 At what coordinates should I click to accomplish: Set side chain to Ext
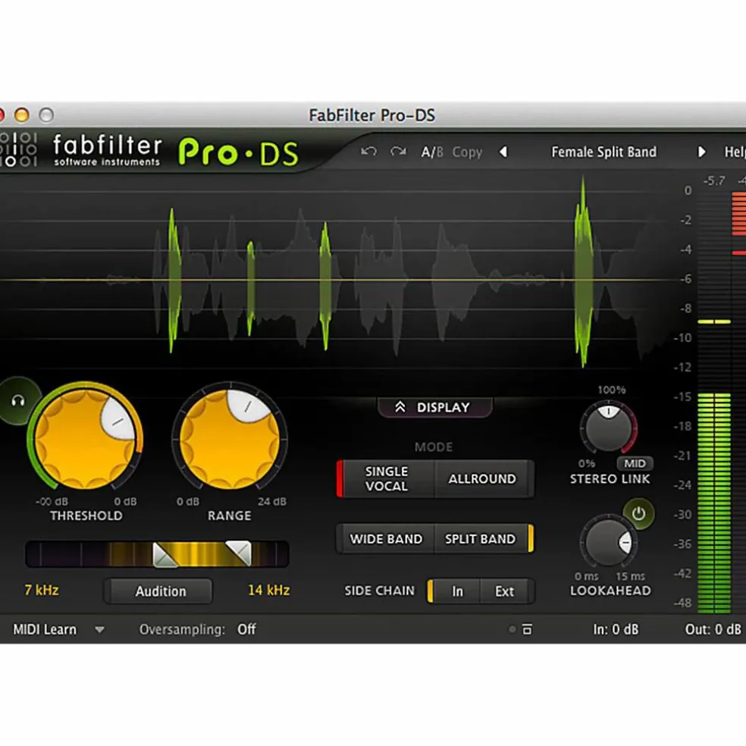[x=505, y=591]
